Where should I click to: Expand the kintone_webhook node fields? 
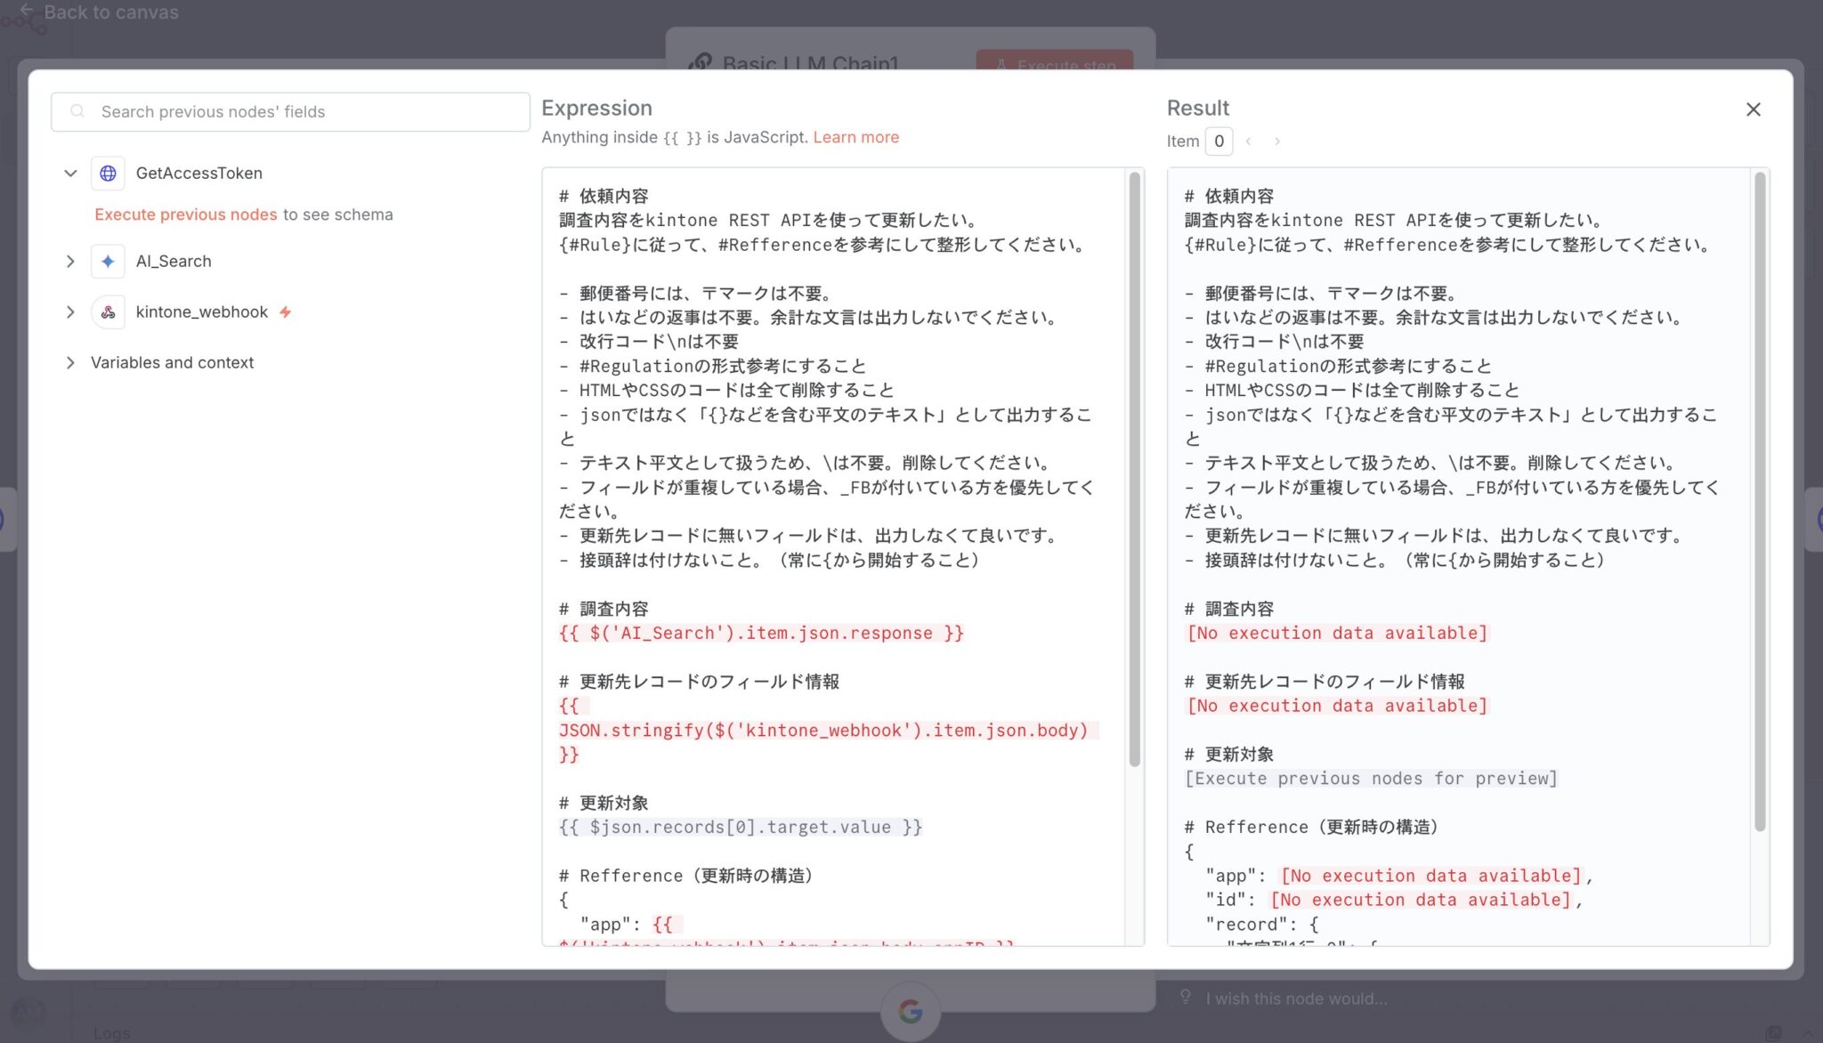pyautogui.click(x=70, y=312)
